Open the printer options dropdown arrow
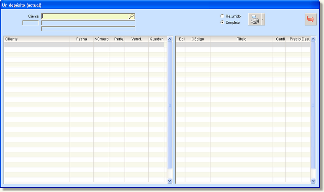Viewport: 324px width, 192px height. point(263,19)
